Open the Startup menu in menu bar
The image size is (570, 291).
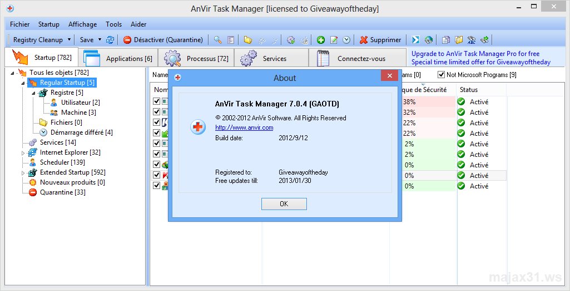coord(49,24)
